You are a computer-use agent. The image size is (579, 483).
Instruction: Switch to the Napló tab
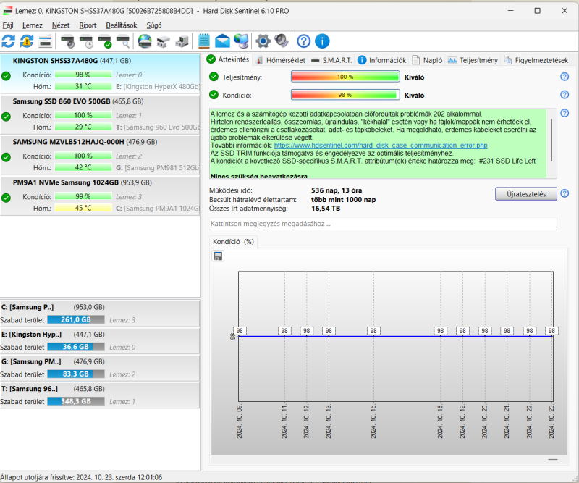point(427,60)
